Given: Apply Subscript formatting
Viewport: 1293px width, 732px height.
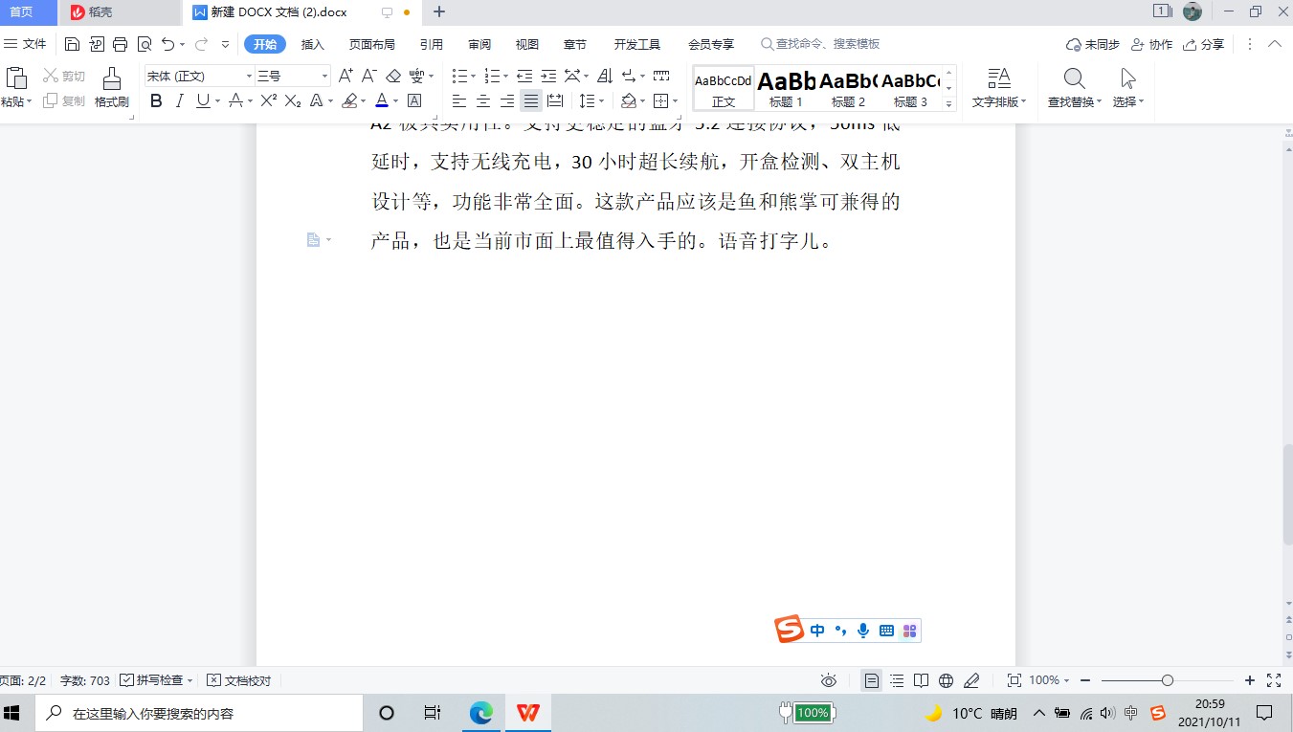Looking at the screenshot, I should click(293, 100).
